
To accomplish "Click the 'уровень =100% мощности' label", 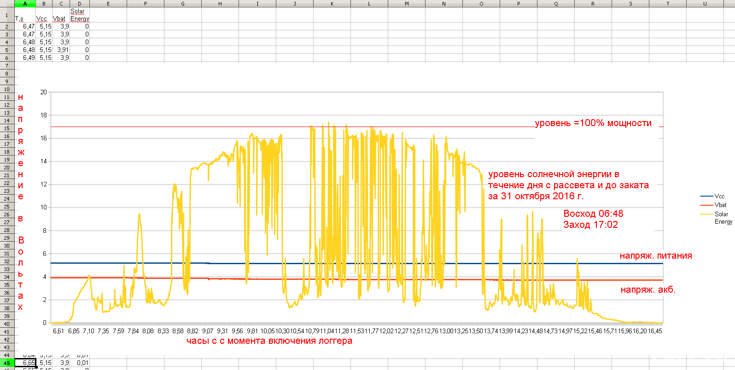I will 593,123.
